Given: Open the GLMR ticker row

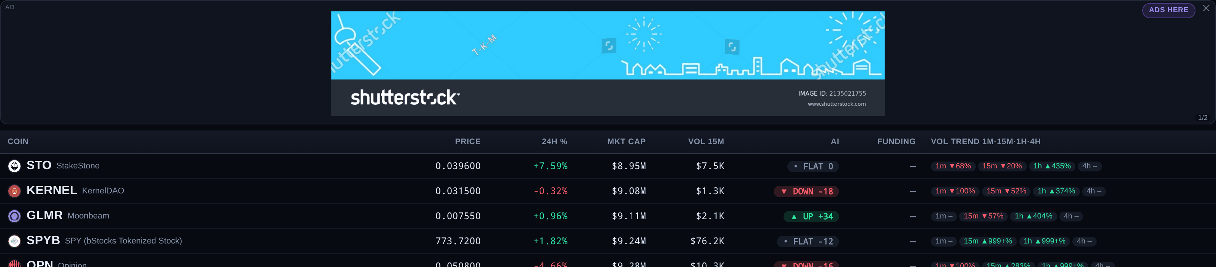Looking at the screenshot, I should (x=608, y=216).
